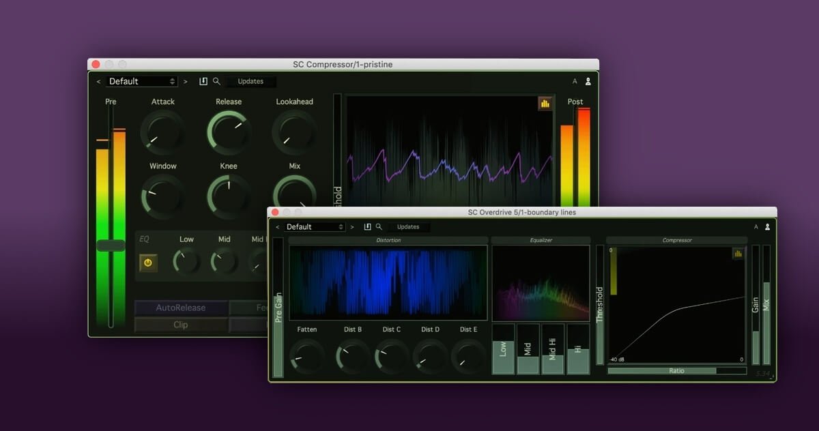Viewport: 819px width, 431px height.
Task: Open the Default preset dropdown in SC Compressor
Action: [x=142, y=81]
